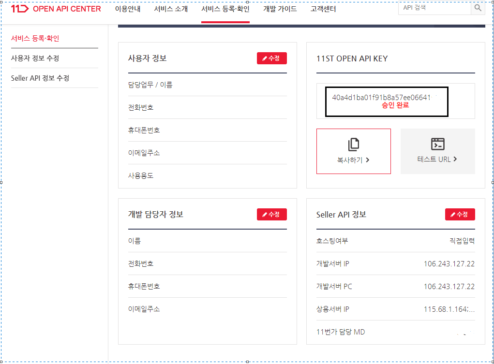The image size is (494, 364).
Task: Open Seller API 정보 수정 in the sidebar
Action: point(40,78)
